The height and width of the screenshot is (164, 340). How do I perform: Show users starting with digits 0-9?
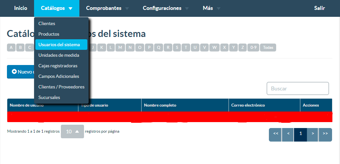[x=253, y=48]
